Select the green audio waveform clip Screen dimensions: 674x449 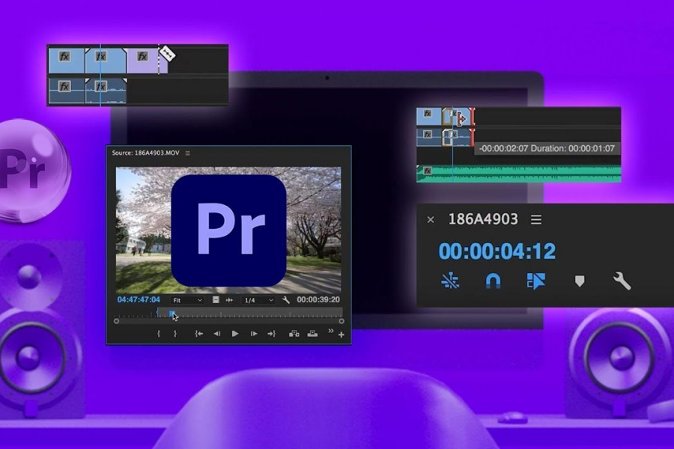519,174
